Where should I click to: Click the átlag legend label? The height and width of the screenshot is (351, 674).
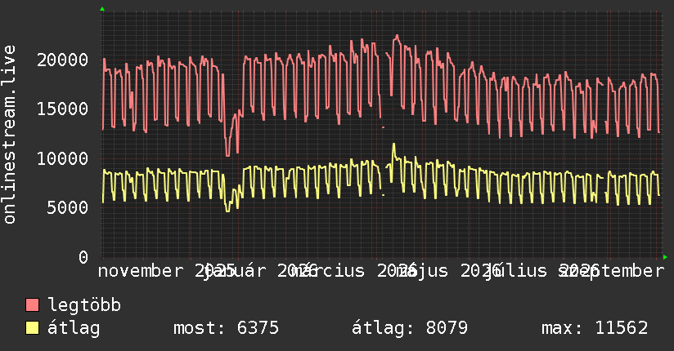tap(74, 328)
